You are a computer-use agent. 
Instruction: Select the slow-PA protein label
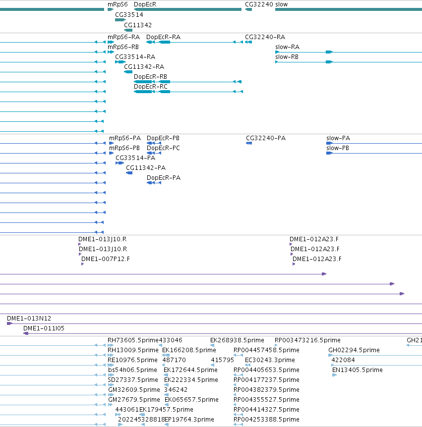pyautogui.click(x=338, y=138)
